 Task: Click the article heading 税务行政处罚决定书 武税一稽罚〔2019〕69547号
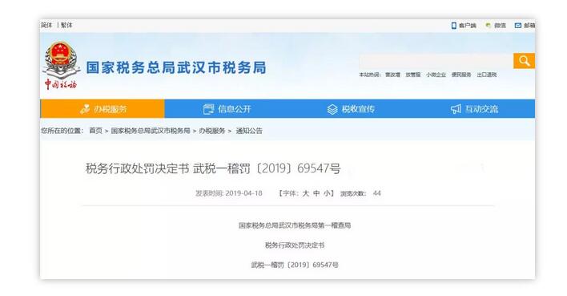click(x=213, y=168)
